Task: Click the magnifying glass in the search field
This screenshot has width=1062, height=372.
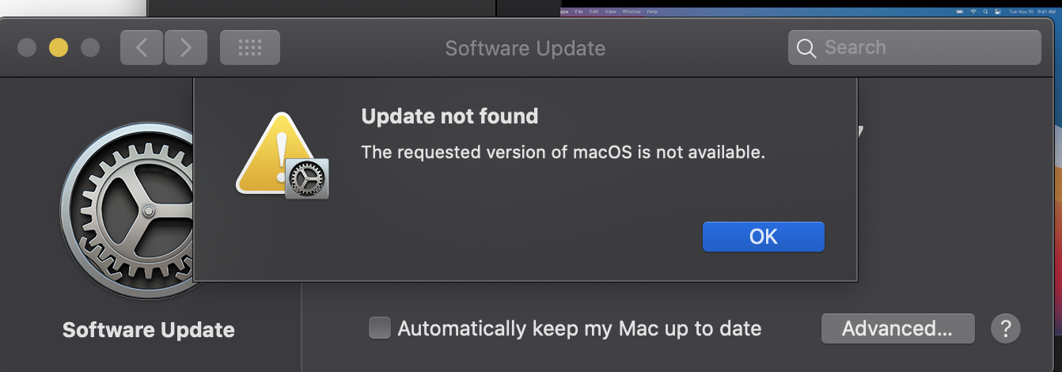Action: click(x=806, y=48)
